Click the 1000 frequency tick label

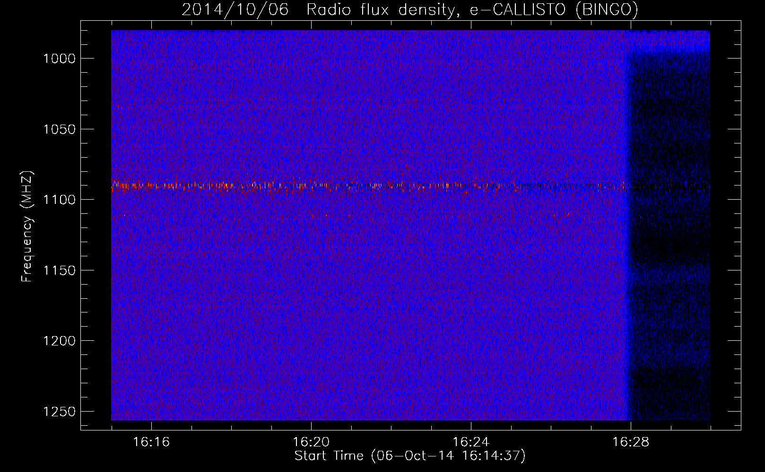click(x=60, y=59)
